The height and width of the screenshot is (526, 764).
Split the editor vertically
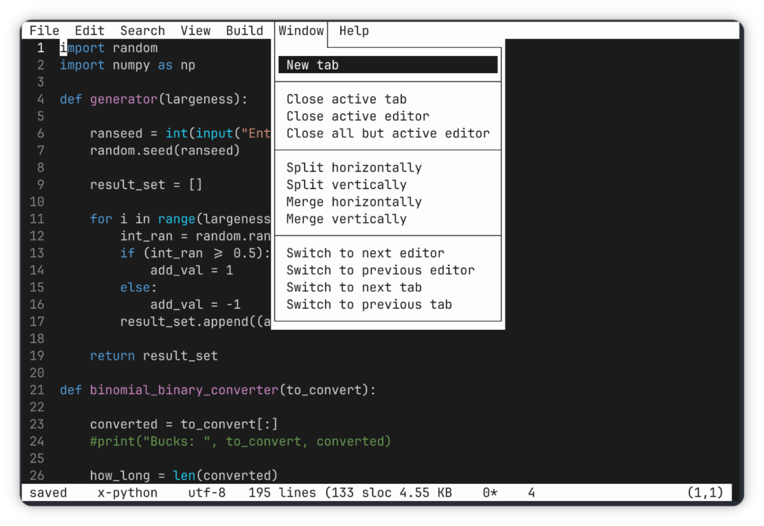[346, 184]
